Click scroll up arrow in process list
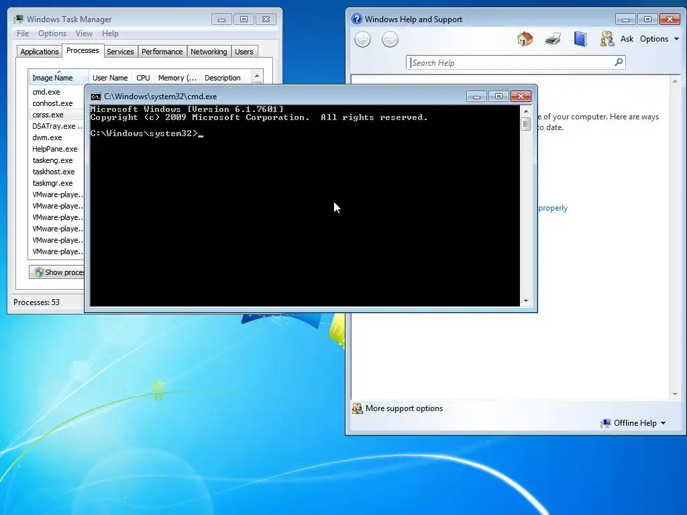Screen dimensions: 687x515 [x=257, y=76]
